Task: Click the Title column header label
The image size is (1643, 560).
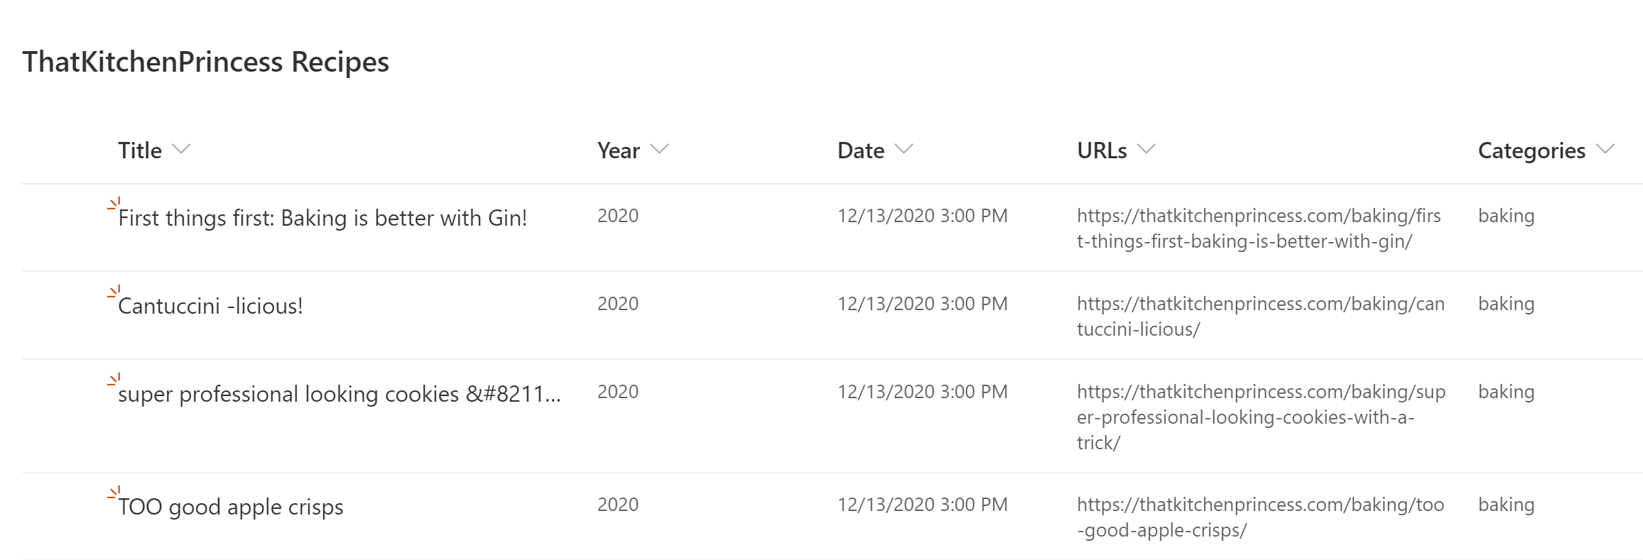Action: click(x=140, y=150)
